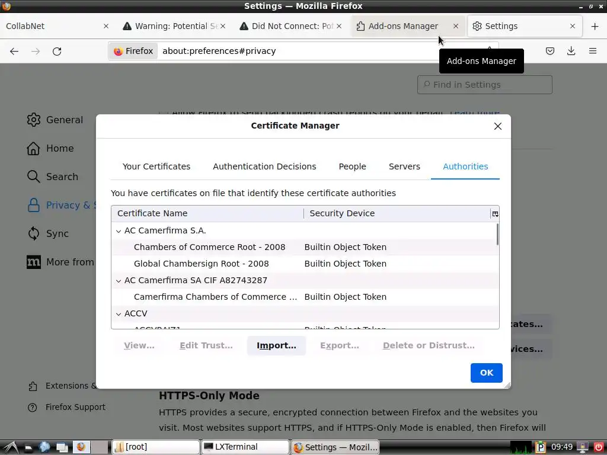Select Camerfirma Chambers of Commerce certificate row
607x455 pixels.
click(x=304, y=297)
